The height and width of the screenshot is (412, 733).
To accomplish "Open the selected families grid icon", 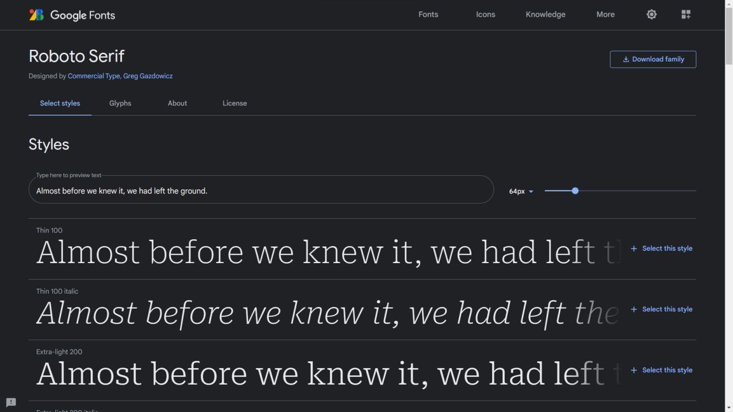I will click(686, 15).
